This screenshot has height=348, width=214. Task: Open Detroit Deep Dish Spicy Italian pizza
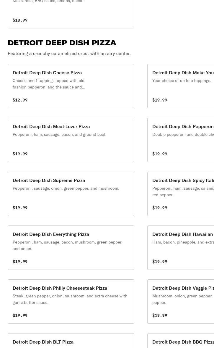[181, 194]
